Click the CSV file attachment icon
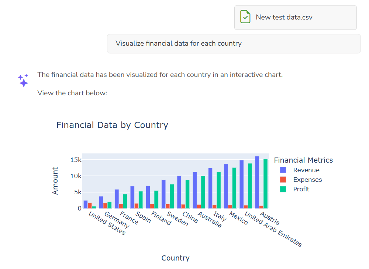Screen dimensions: 369x269 pyautogui.click(x=245, y=17)
